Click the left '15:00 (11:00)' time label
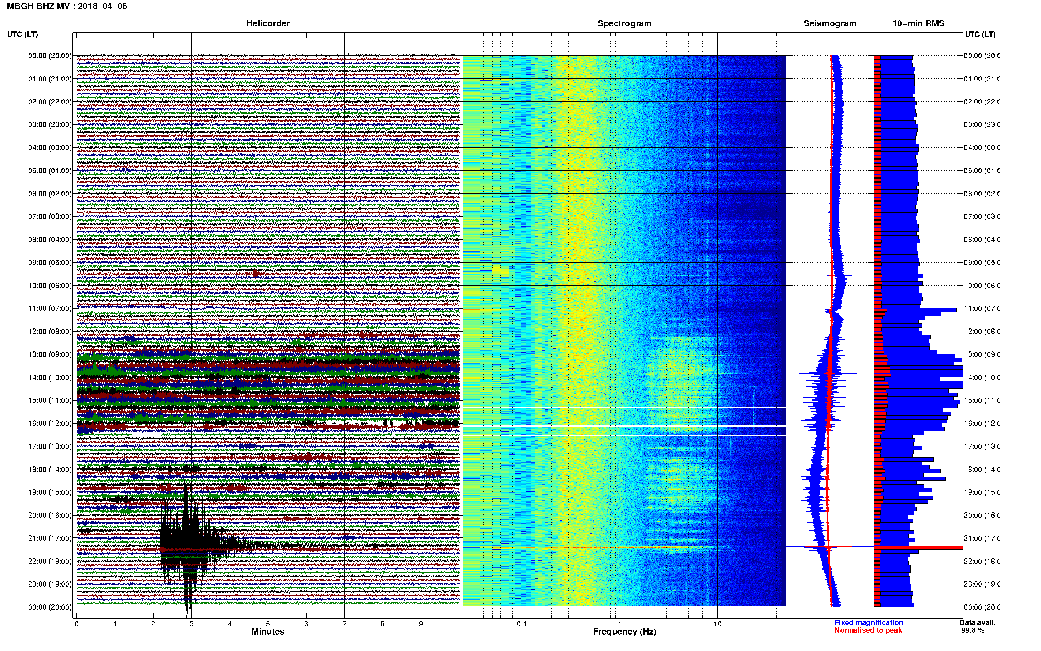This screenshot has width=1041, height=651. 50,401
